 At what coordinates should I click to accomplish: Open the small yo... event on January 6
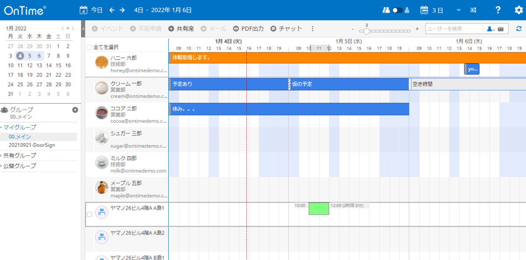pos(472,69)
